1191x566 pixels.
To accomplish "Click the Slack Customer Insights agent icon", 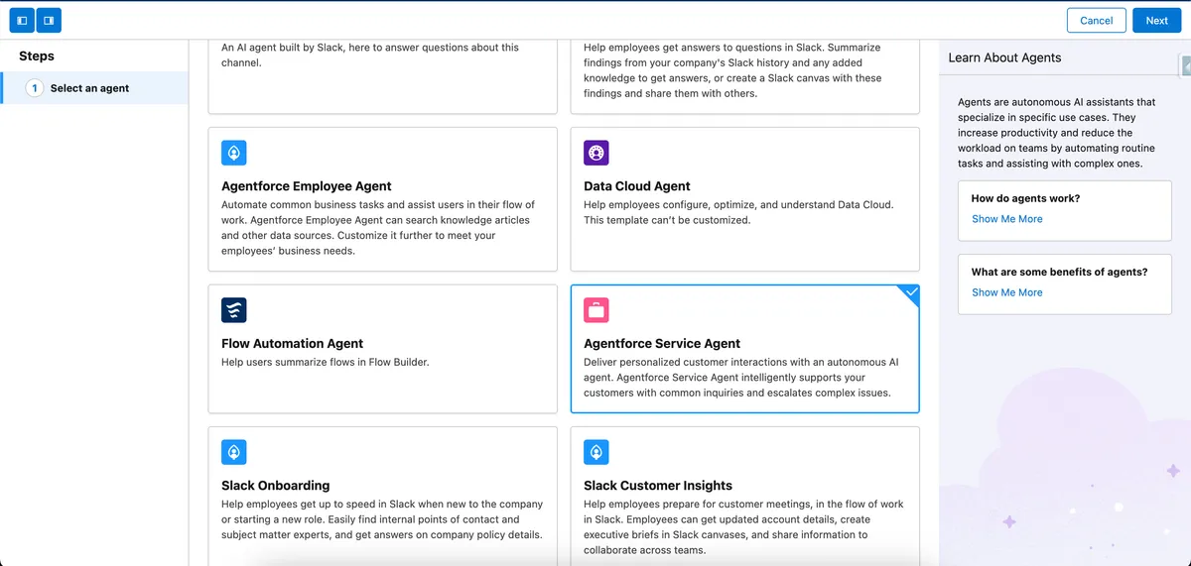I will pyautogui.click(x=596, y=452).
